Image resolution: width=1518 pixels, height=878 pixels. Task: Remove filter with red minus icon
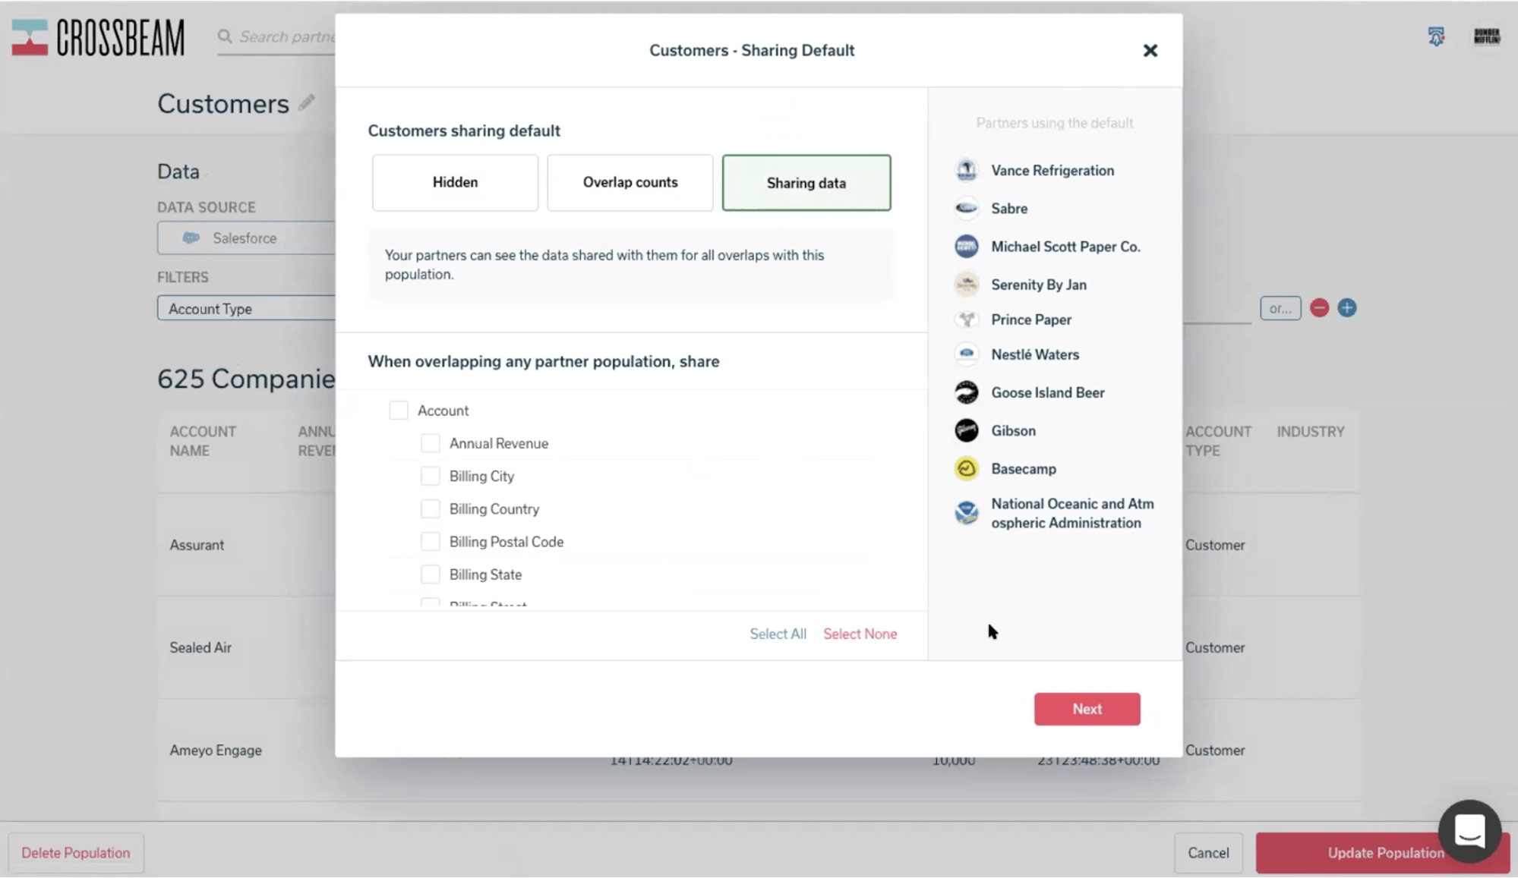click(1319, 308)
